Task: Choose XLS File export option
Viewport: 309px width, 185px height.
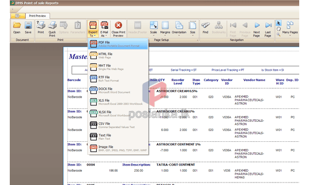Action: click(x=118, y=102)
